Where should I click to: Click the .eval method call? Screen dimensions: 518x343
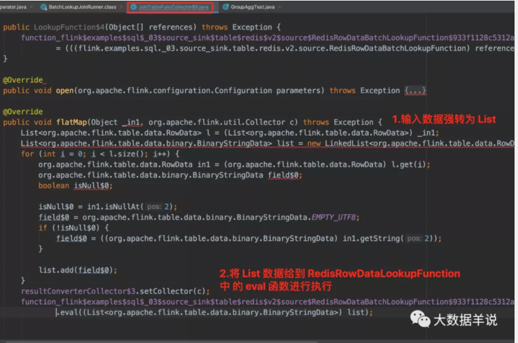(x=70, y=313)
